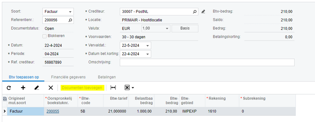
Task: Edit crediteur with pencil icon
Action: tap(203, 12)
